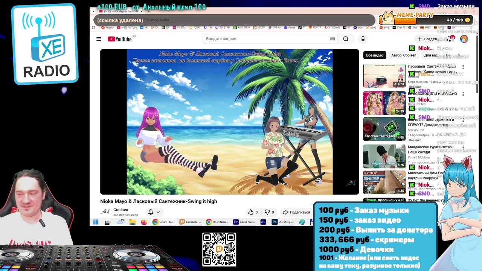
Task: Dislike the video with thumbs-down
Action: 269,212
